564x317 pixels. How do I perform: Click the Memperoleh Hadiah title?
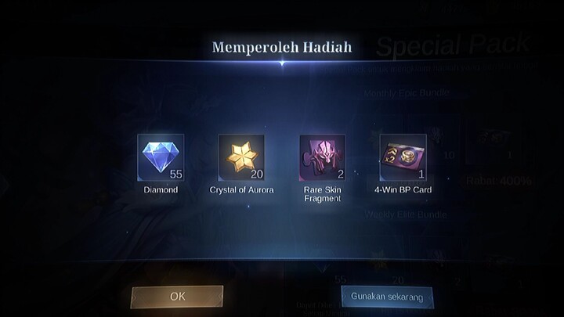tap(282, 47)
